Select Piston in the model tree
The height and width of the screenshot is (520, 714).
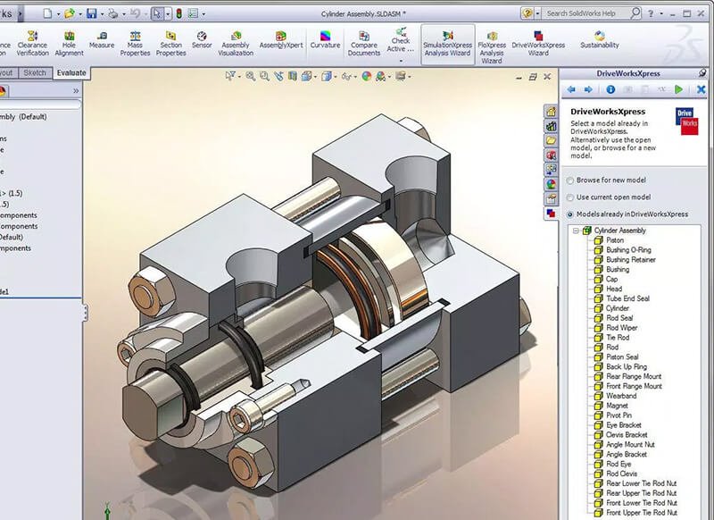(616, 242)
